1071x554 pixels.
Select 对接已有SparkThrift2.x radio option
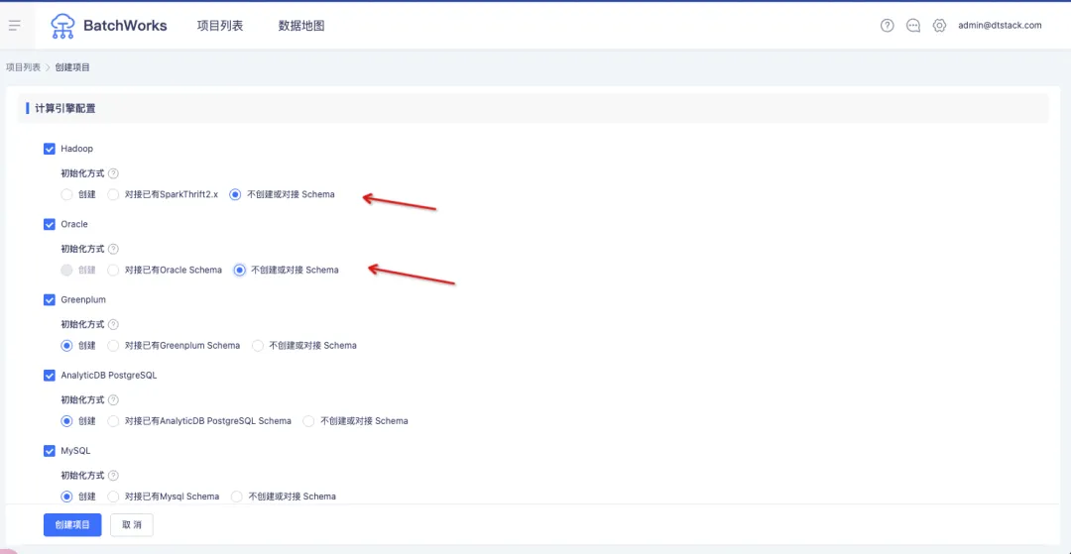point(113,194)
